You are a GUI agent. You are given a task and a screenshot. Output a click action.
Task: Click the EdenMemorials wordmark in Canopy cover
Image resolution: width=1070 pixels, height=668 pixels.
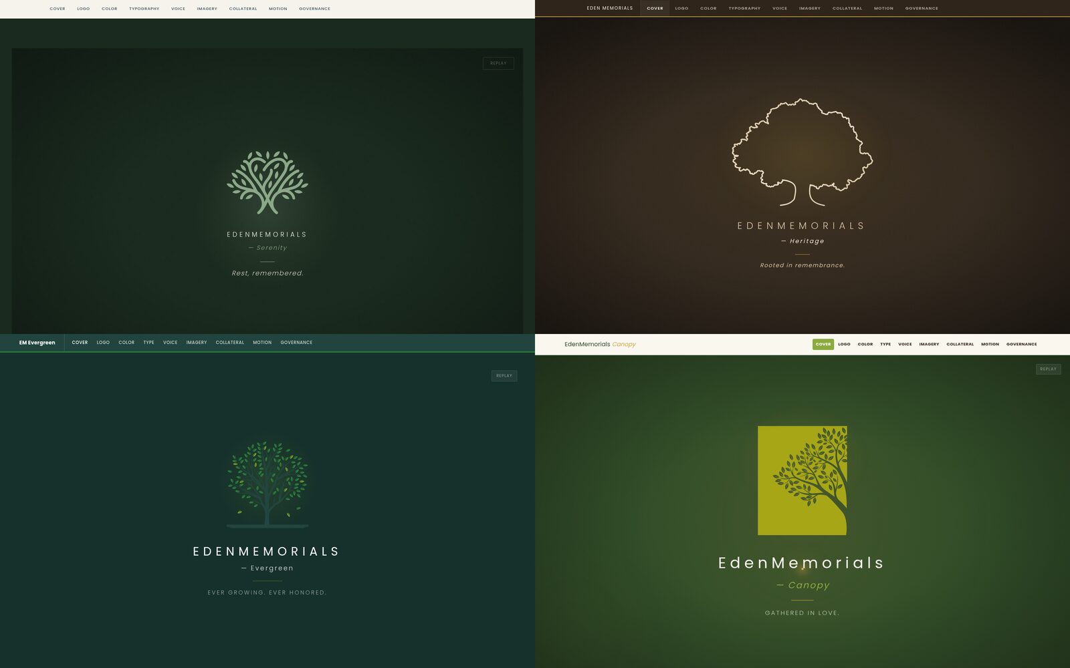[x=801, y=562]
